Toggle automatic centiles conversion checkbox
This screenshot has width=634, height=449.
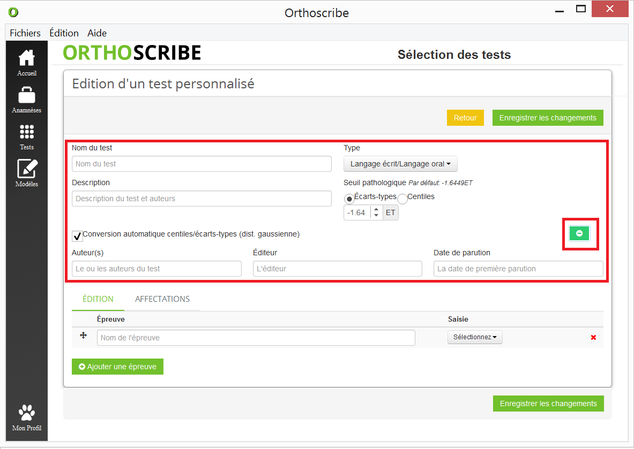pos(77,236)
